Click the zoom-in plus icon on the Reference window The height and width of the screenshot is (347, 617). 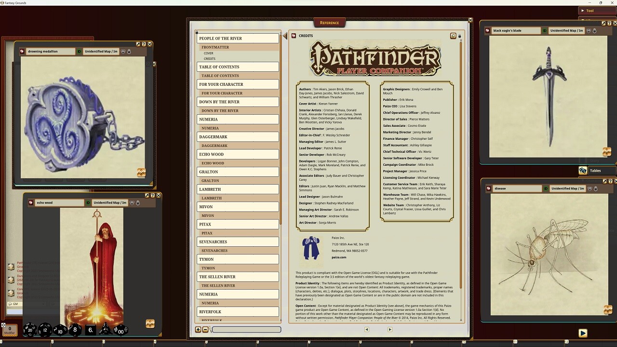click(199, 330)
